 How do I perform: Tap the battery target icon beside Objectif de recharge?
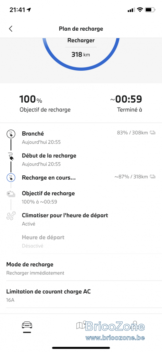coord(11,194)
